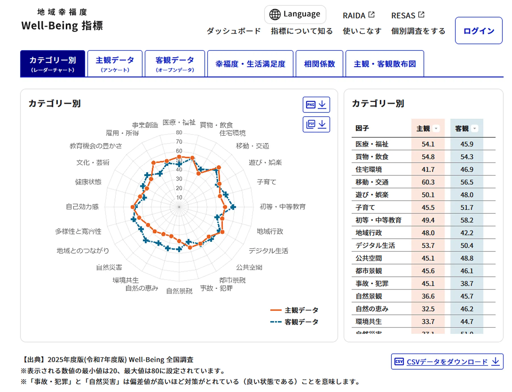512x392 pixels.
Task: Open the RAIDA external link
Action: [358, 15]
